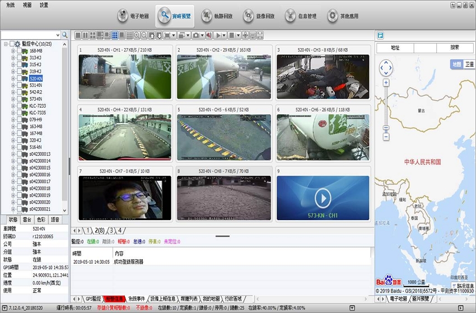The width and height of the screenshot is (476, 313).
Task: Play the 573-KN CH1 video in window 9
Action: click(x=323, y=198)
